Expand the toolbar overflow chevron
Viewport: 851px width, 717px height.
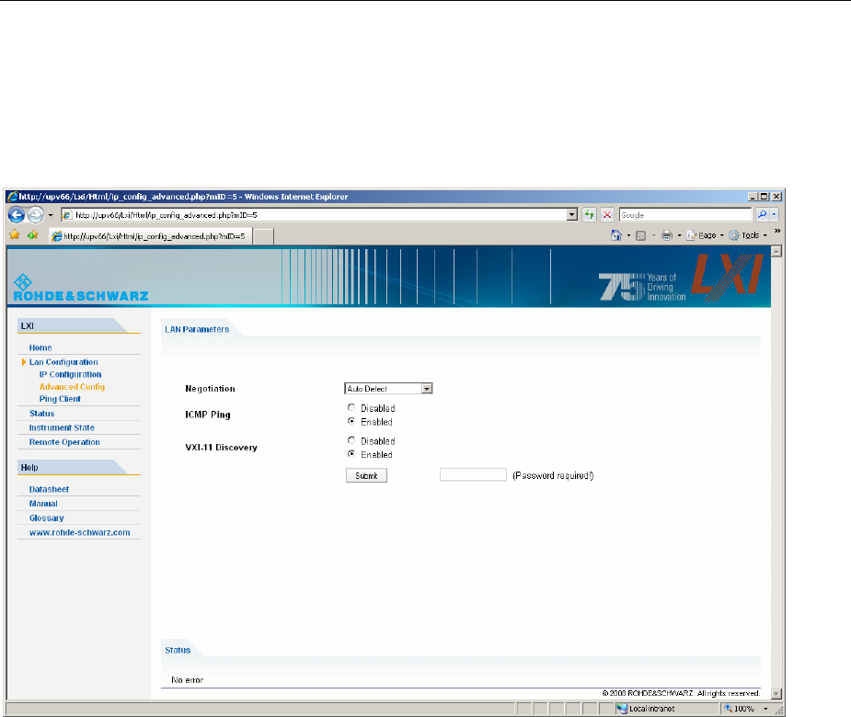pos(777,232)
